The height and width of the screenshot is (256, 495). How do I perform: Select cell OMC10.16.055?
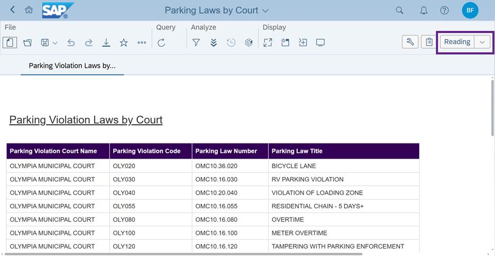(230, 206)
